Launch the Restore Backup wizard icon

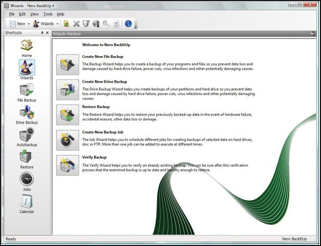click(67, 115)
